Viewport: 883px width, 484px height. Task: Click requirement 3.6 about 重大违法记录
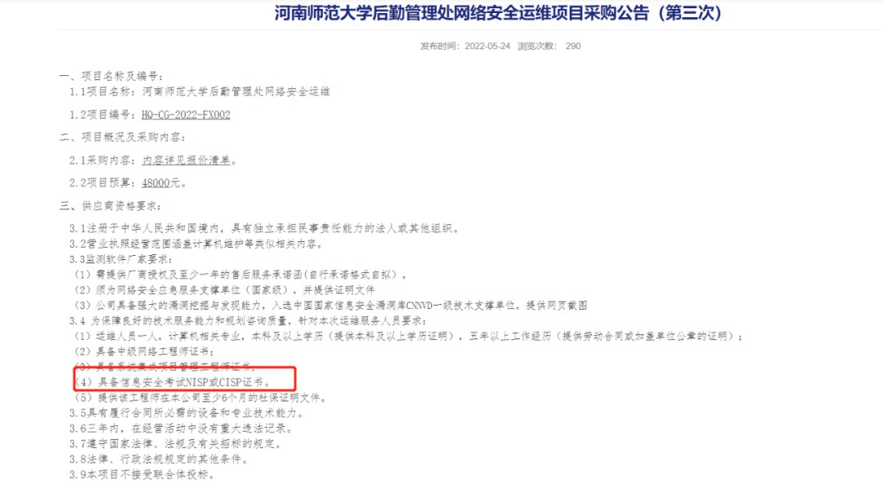pos(182,428)
